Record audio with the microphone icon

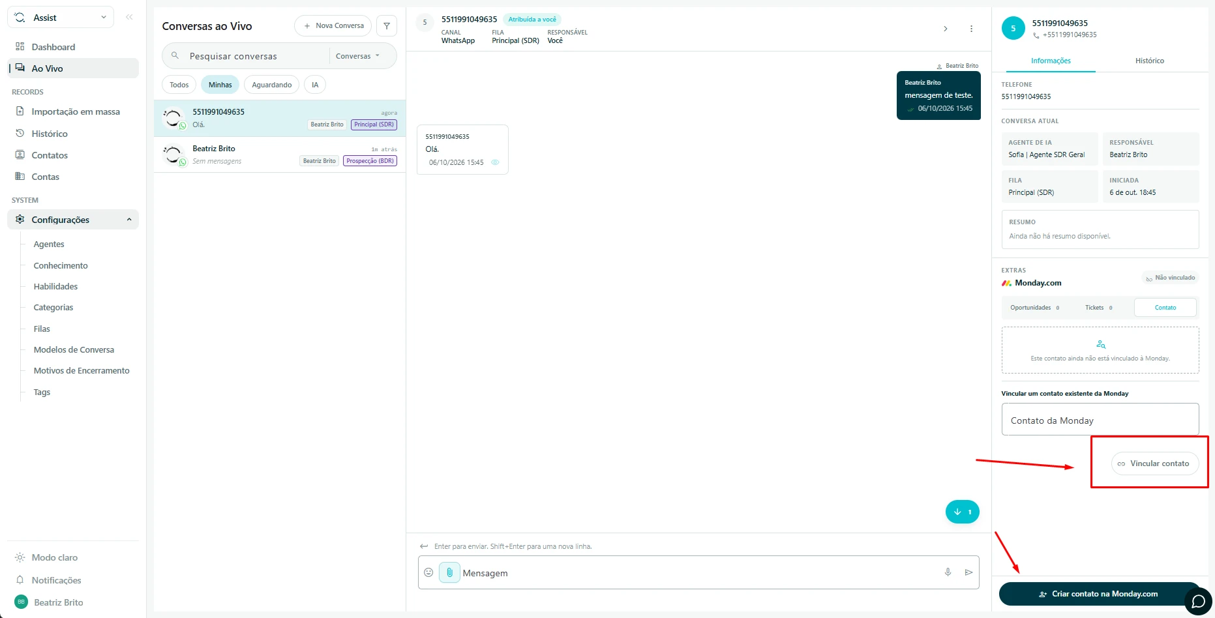click(x=948, y=572)
